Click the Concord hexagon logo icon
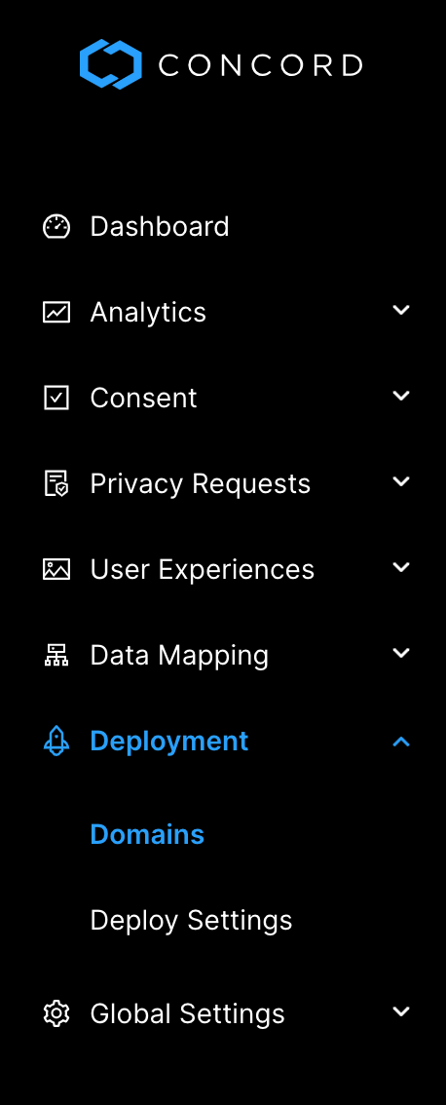The image size is (446, 1105). tap(111, 64)
